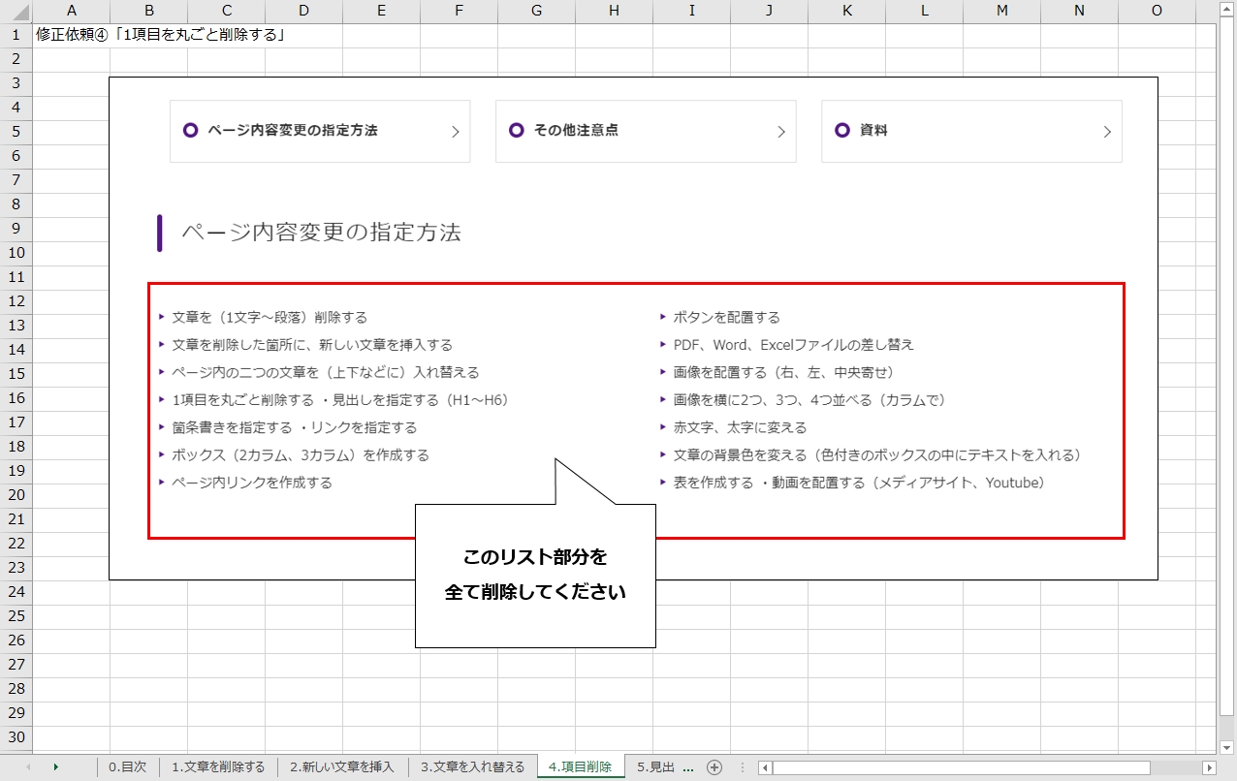Screen dimensions: 1237x781
Task: Switch to the 0.目次 sheet tab
Action: tap(128, 767)
